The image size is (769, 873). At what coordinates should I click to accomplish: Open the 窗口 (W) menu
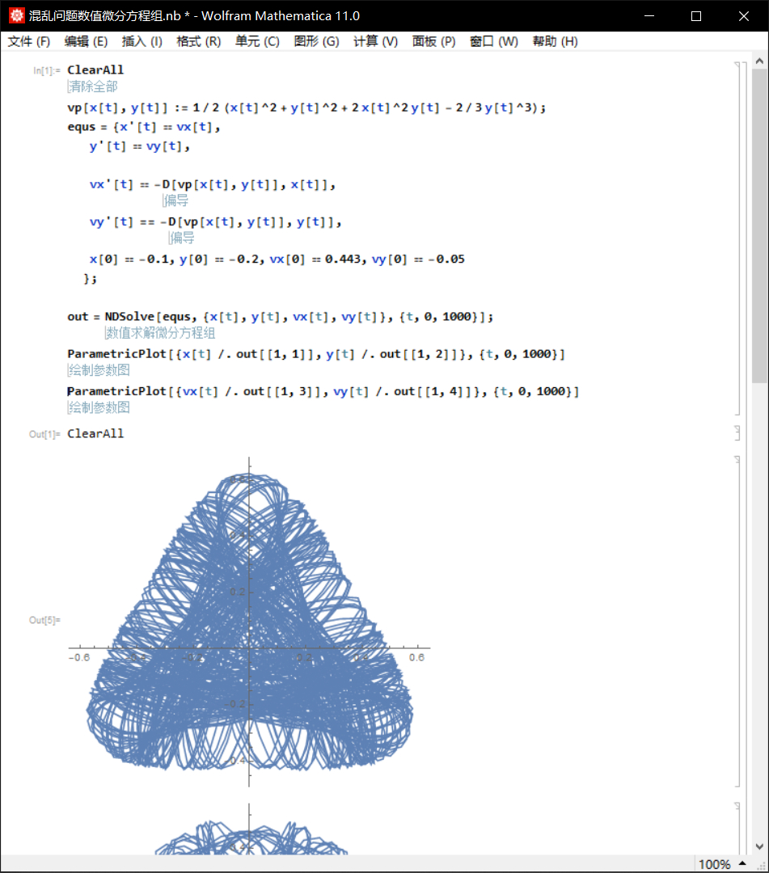(493, 42)
